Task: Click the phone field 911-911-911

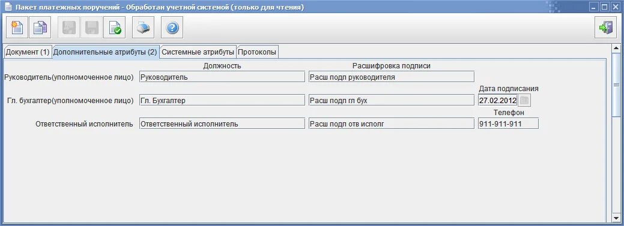Action: pyautogui.click(x=508, y=124)
